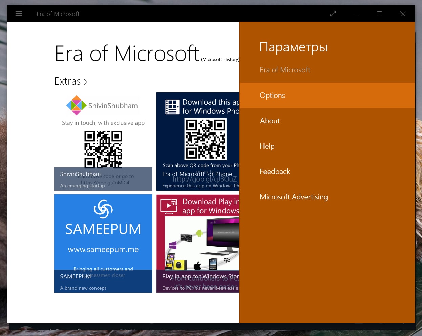
Task: Click 'Stay in touch, with exclusive app' text
Action: click(103, 123)
